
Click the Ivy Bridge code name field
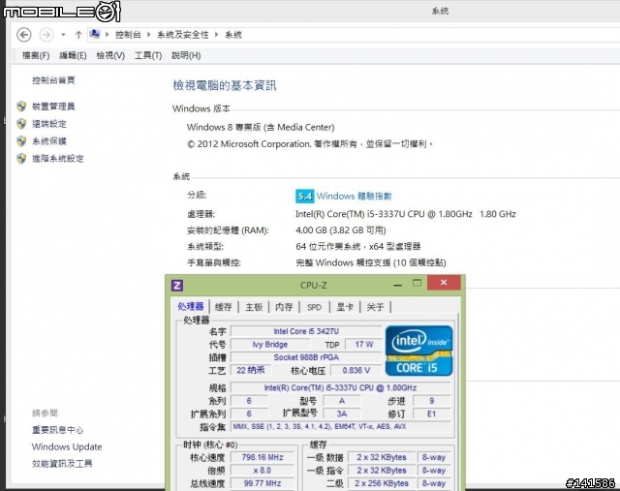[x=270, y=345]
